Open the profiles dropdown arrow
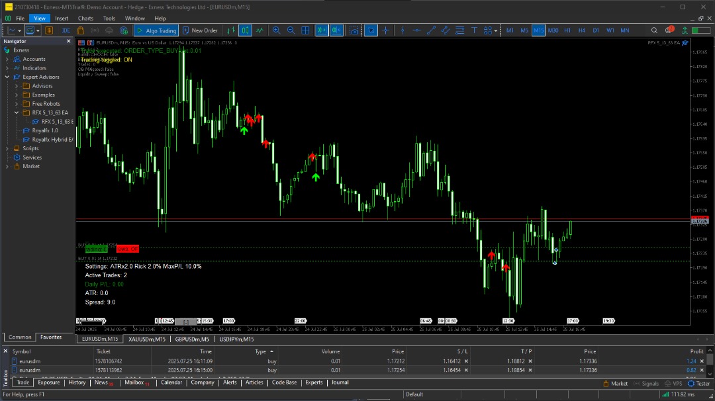 (38, 30)
